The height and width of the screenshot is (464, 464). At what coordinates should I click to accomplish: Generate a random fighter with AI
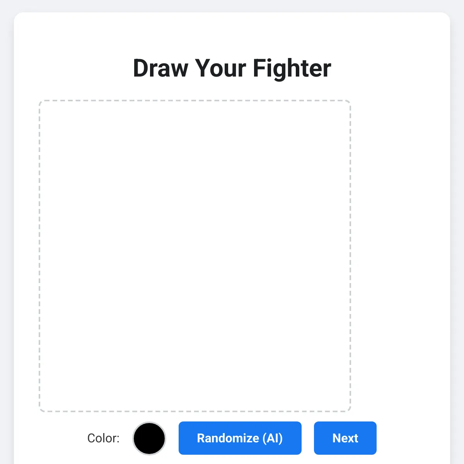(x=240, y=438)
